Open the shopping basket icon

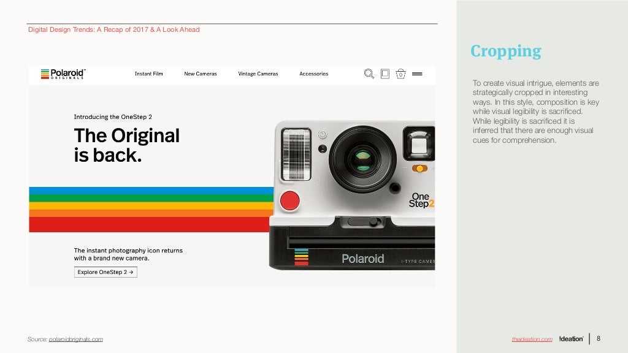point(400,74)
